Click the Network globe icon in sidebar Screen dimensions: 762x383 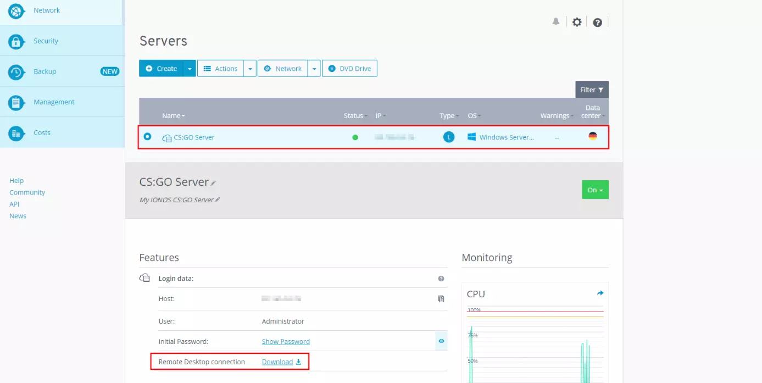click(16, 10)
